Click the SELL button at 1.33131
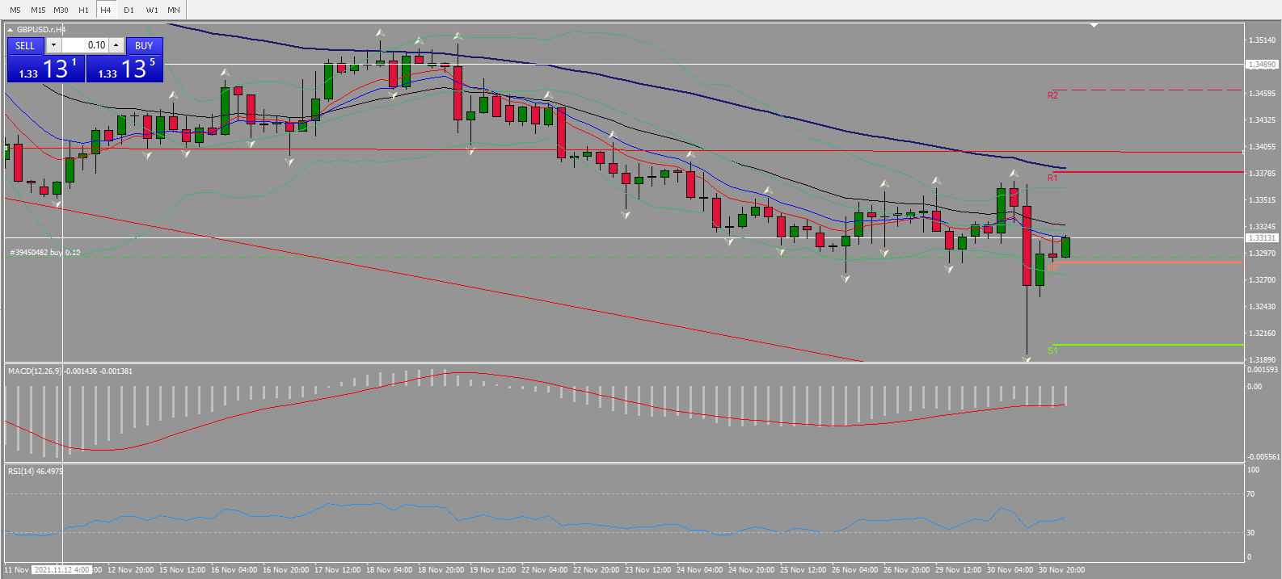The width and height of the screenshot is (1282, 579). pyautogui.click(x=46, y=61)
